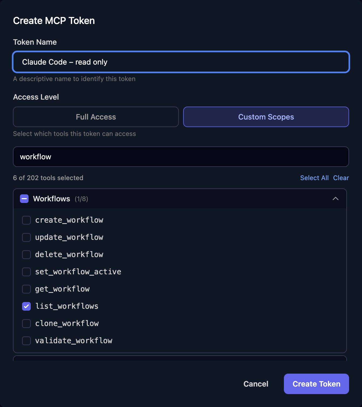This screenshot has width=362, height=407.
Task: Click the delete_workflow label text
Action: coord(69,255)
